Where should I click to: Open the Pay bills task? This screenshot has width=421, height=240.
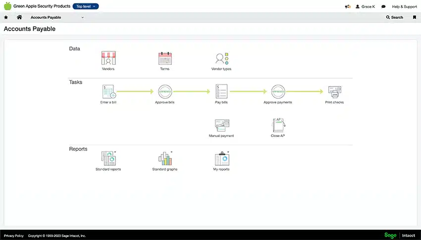click(x=221, y=92)
